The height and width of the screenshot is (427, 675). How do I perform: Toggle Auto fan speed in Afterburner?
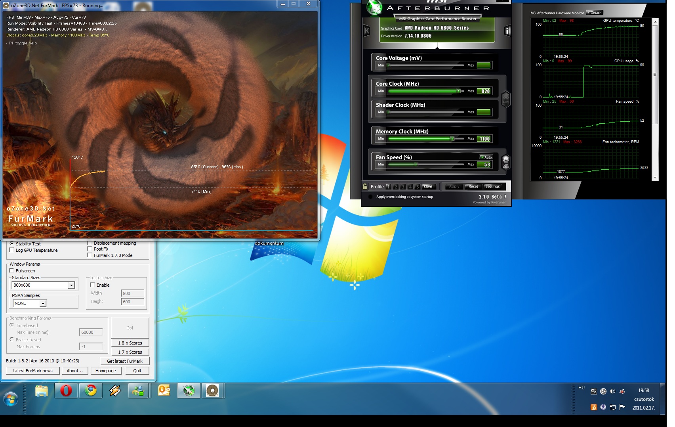[x=486, y=157]
